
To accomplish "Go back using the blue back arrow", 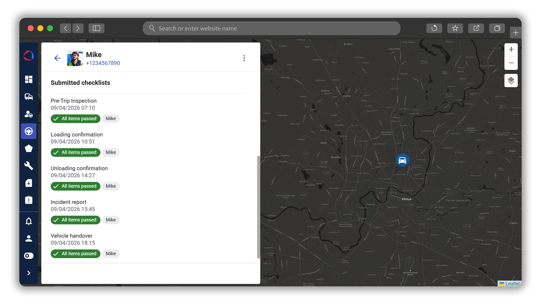I will 57,58.
